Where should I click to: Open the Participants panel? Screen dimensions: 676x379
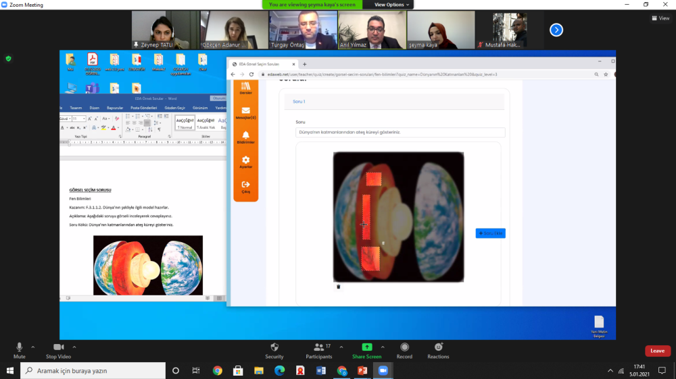319,351
